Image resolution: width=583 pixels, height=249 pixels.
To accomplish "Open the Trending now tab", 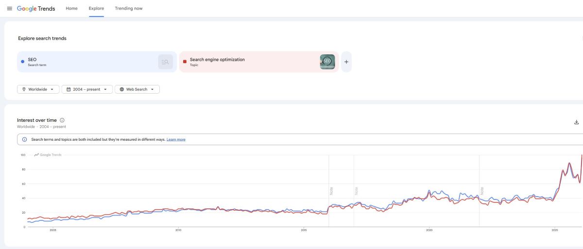I will coord(129,8).
